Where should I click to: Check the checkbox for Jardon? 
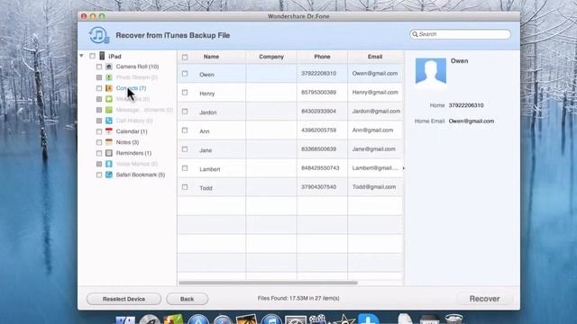pos(185,112)
